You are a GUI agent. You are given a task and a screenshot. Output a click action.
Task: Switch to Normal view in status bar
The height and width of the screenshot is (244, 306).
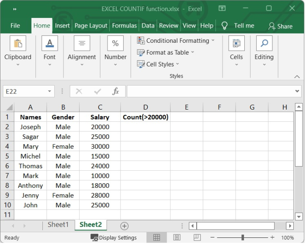coord(156,237)
